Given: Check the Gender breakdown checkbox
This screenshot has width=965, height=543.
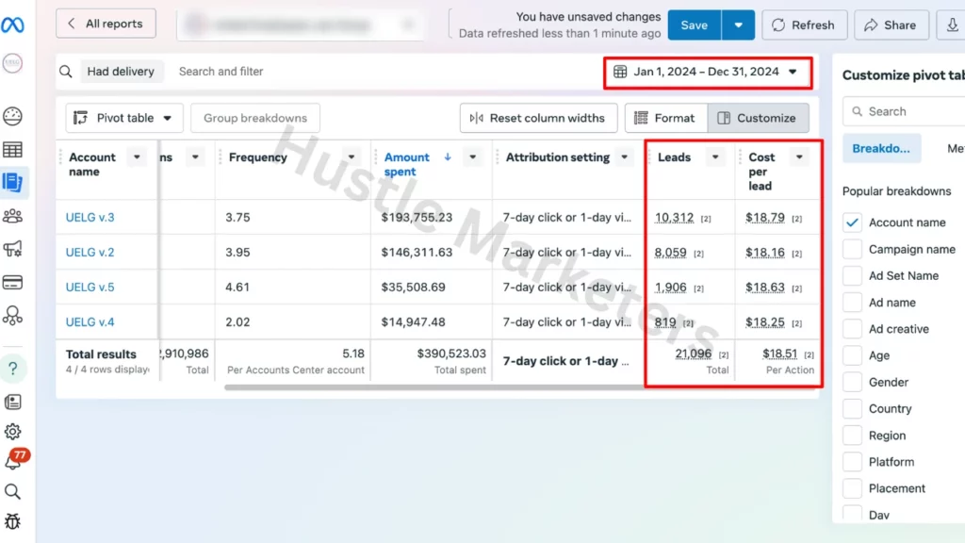Looking at the screenshot, I should (x=852, y=382).
